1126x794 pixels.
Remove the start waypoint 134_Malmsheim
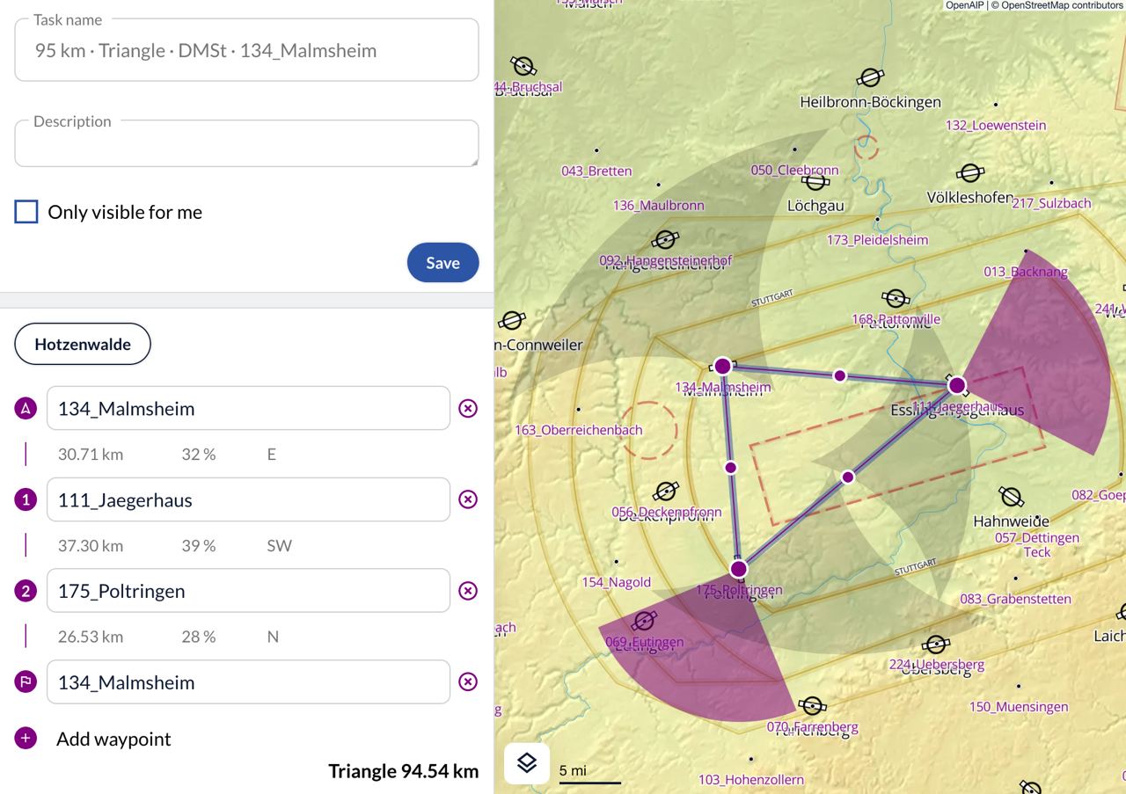click(x=468, y=408)
